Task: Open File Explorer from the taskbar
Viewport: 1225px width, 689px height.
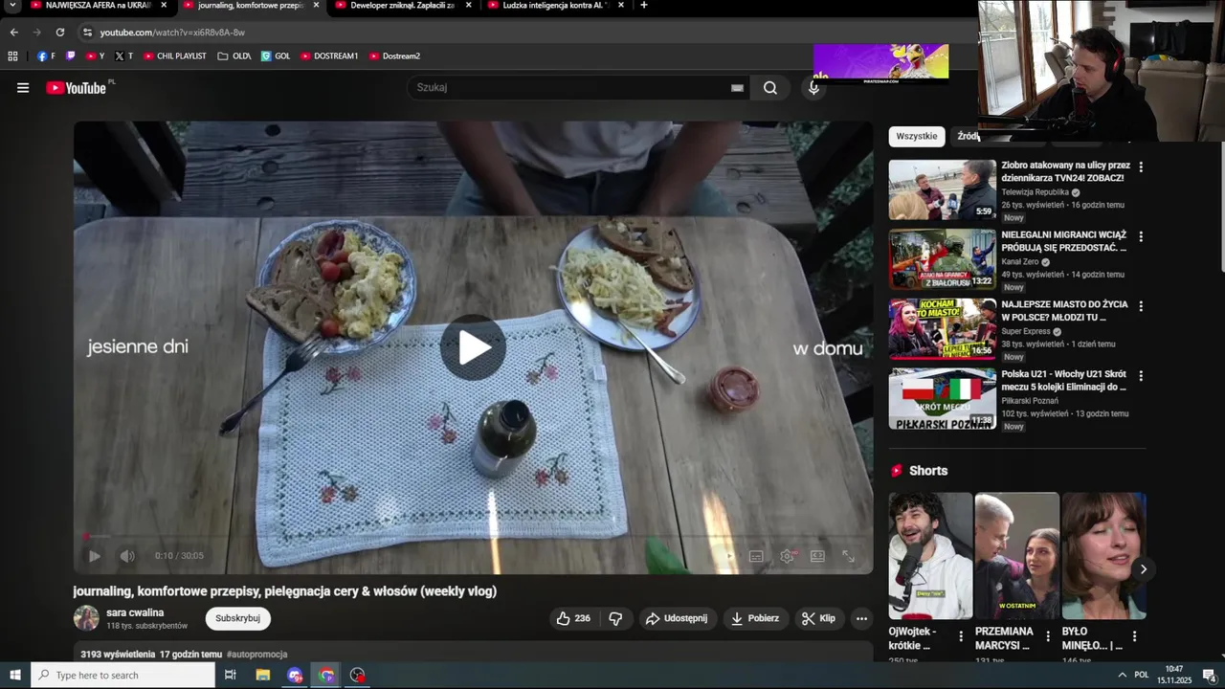Action: pos(262,676)
